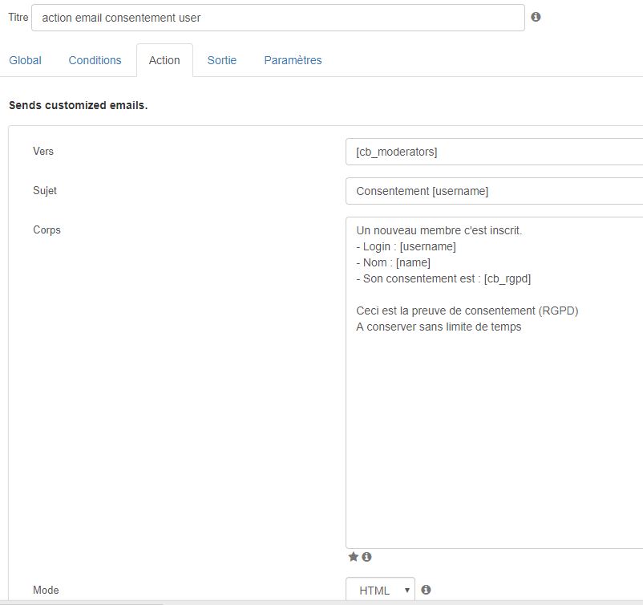Click the empty area of the Corps textarea
The width and height of the screenshot is (643, 605).
[x=494, y=439]
